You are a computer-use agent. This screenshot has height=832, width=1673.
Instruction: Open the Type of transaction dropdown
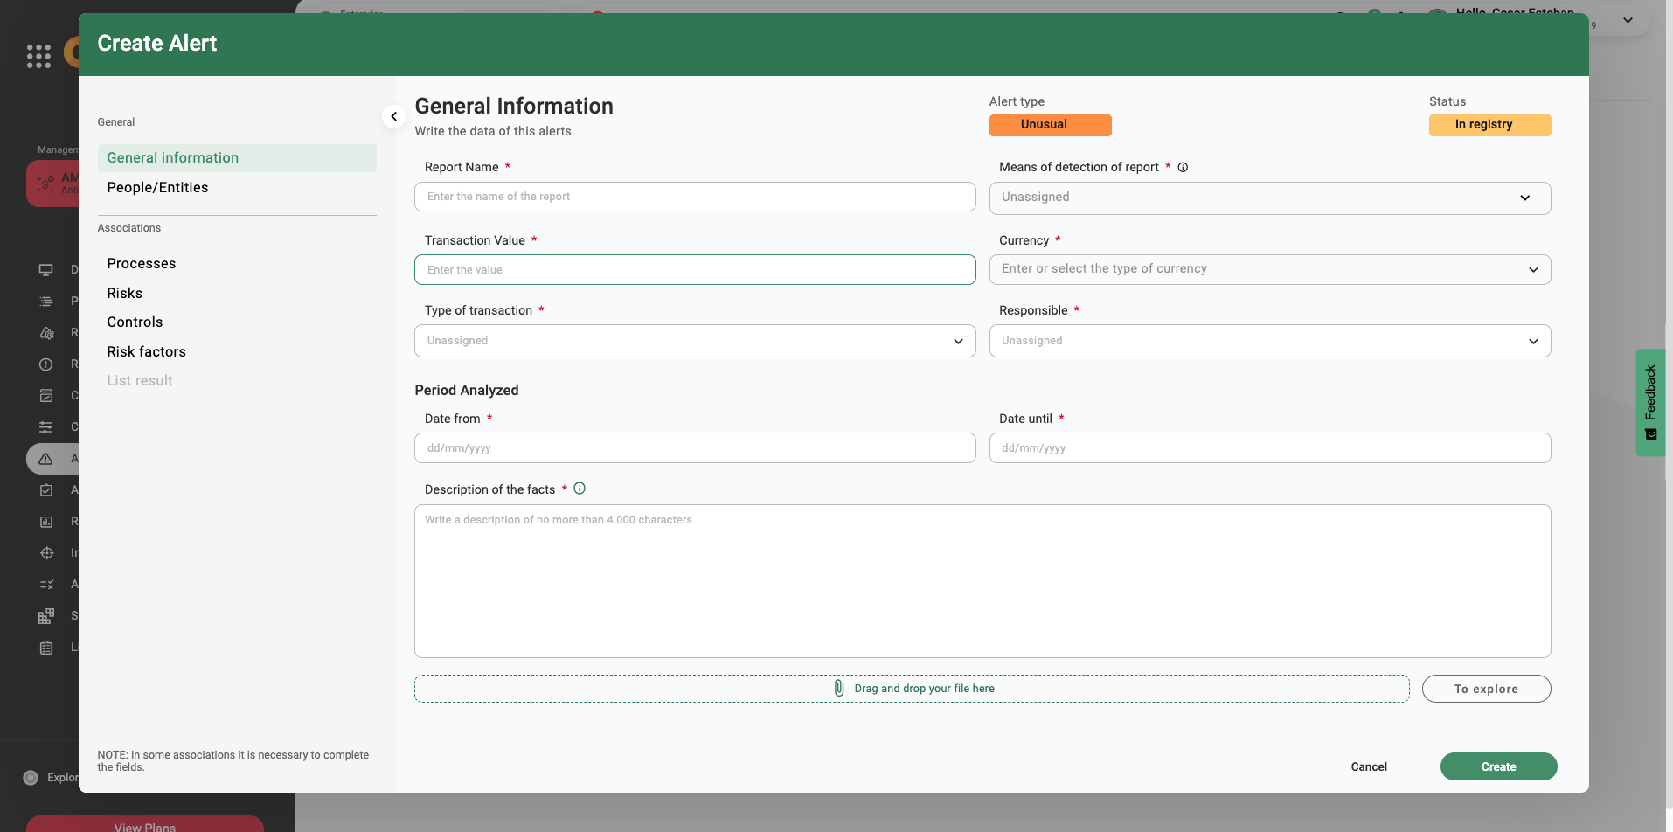click(694, 341)
